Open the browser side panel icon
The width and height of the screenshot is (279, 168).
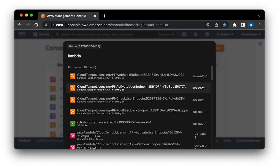[x=243, y=25]
